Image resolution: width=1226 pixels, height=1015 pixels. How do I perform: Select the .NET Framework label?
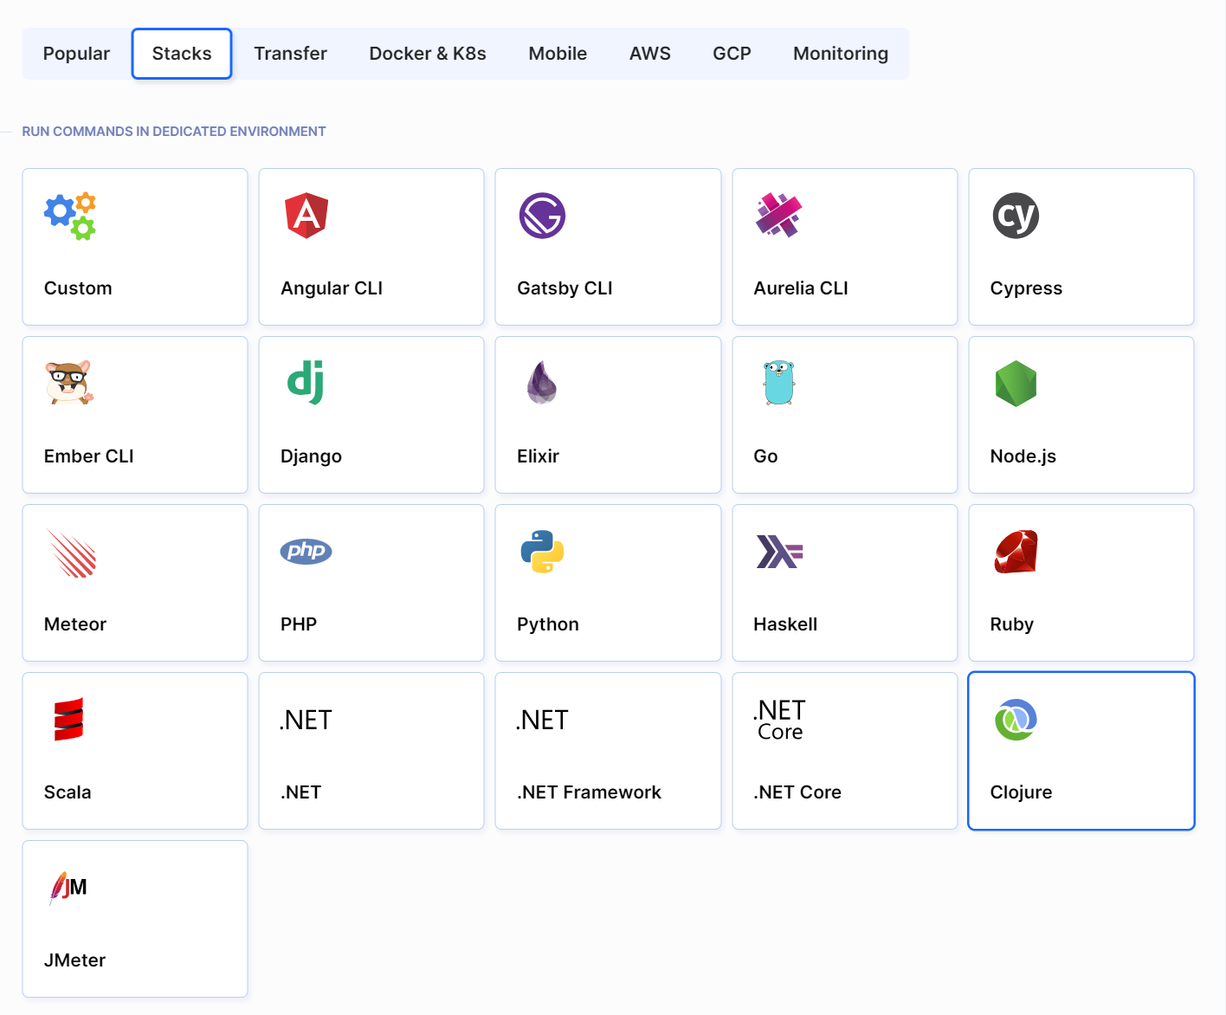[589, 792]
